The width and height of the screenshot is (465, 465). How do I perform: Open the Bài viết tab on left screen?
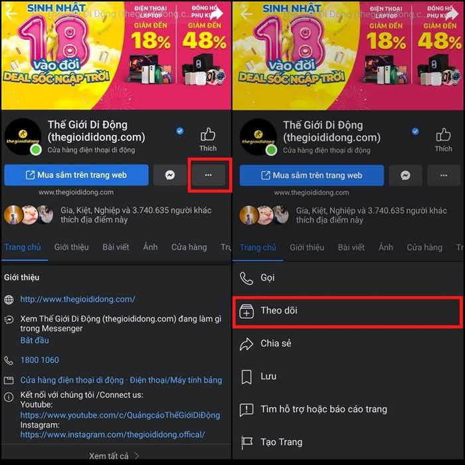[116, 247]
